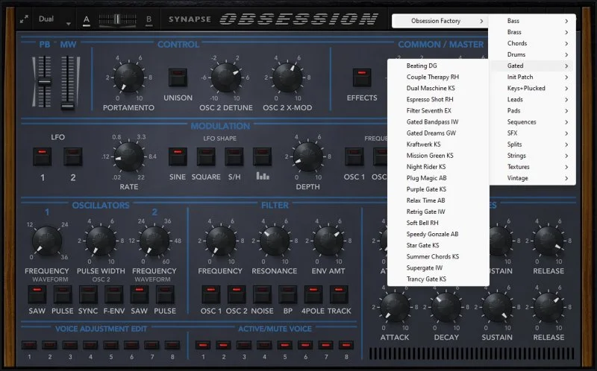
Task: Click oscillator 1 Frequency knob
Action: click(x=47, y=241)
